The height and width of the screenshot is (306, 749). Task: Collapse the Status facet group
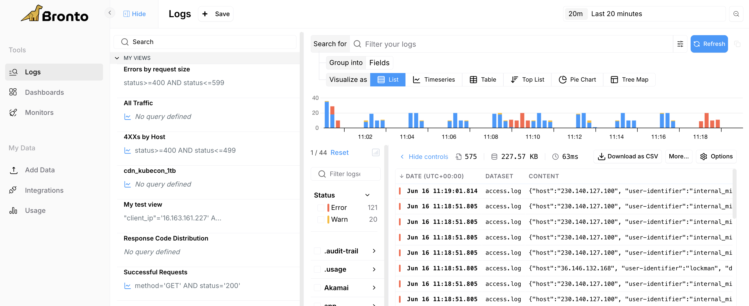(x=367, y=195)
